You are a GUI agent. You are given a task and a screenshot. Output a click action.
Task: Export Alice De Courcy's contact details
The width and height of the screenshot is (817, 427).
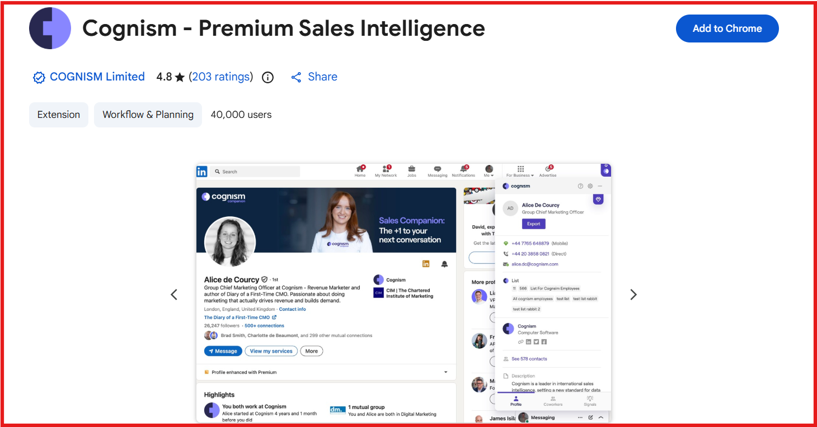pos(533,224)
